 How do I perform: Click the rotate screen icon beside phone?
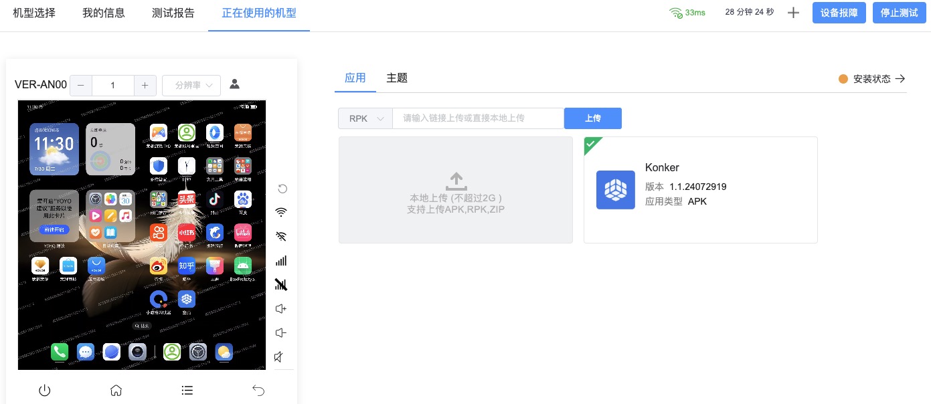[x=282, y=189]
